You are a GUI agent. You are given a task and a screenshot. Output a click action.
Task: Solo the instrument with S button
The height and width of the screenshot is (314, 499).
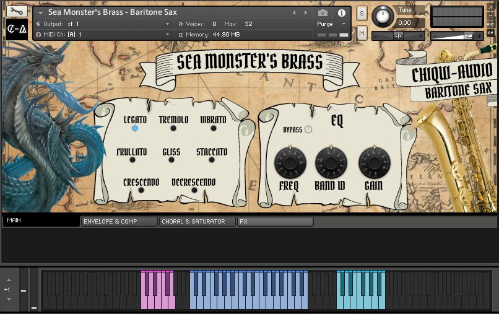362,13
